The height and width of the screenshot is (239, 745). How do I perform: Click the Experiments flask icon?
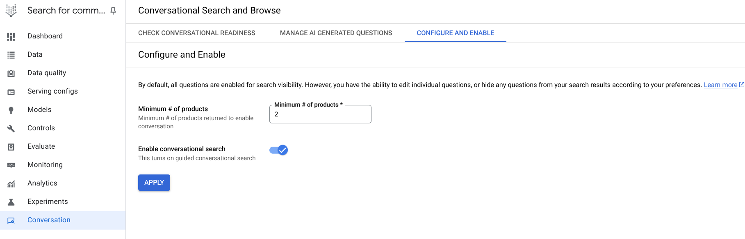(x=11, y=202)
